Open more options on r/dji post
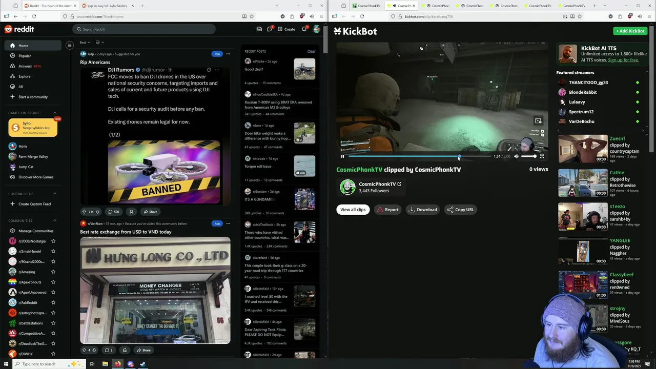The height and width of the screenshot is (369, 656). tap(228, 54)
